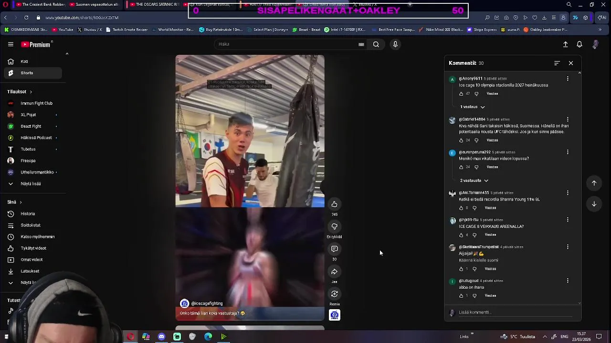Open the ENG language indicator in tray

coord(564,337)
